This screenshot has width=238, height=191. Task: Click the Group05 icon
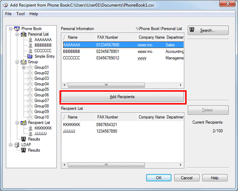30,89
